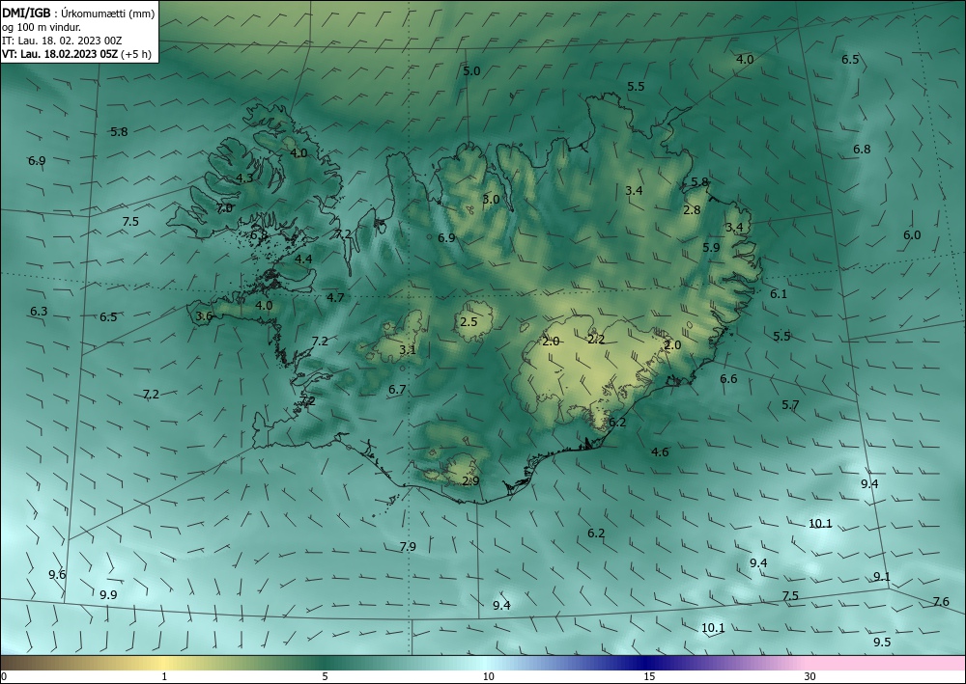Viewport: 966px width, 684px height.
Task: Click the map value '6.7'
Action: 397,390
